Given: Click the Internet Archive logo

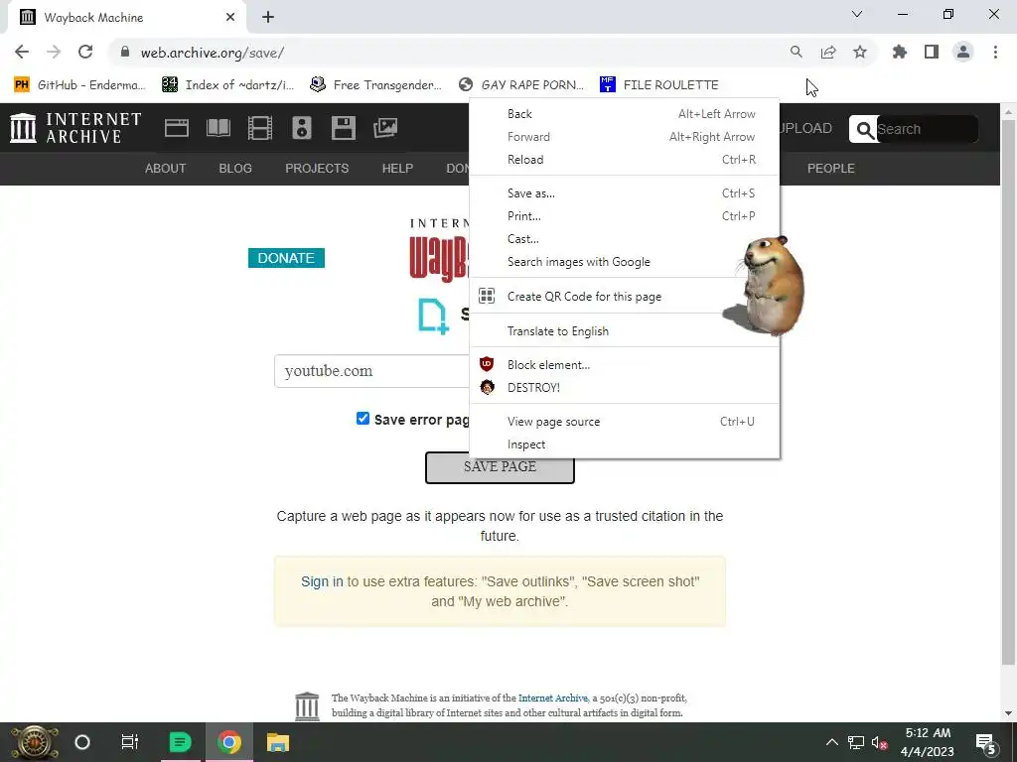Looking at the screenshot, I should click(x=75, y=128).
